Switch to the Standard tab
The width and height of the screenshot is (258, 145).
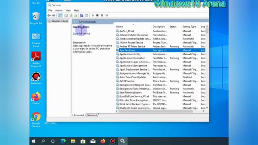[x=92, y=115]
